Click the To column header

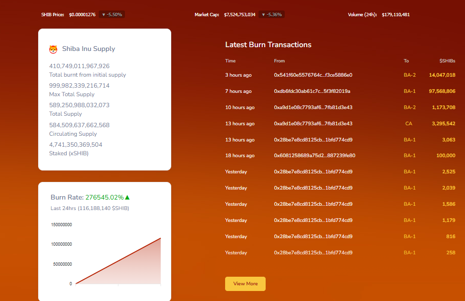(x=406, y=61)
